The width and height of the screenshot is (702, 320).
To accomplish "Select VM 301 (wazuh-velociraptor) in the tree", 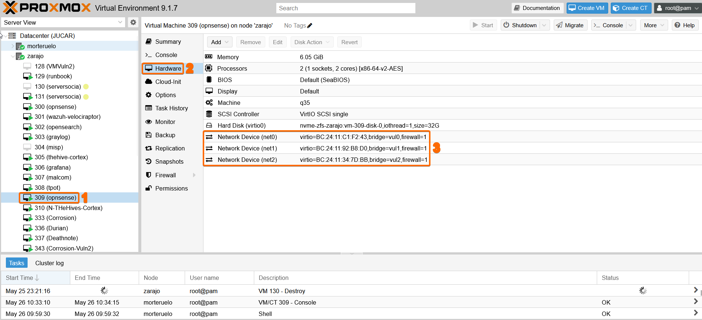I will 67,117.
